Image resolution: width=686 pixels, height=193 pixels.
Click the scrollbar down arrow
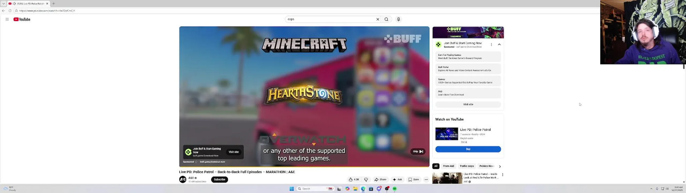point(684,182)
